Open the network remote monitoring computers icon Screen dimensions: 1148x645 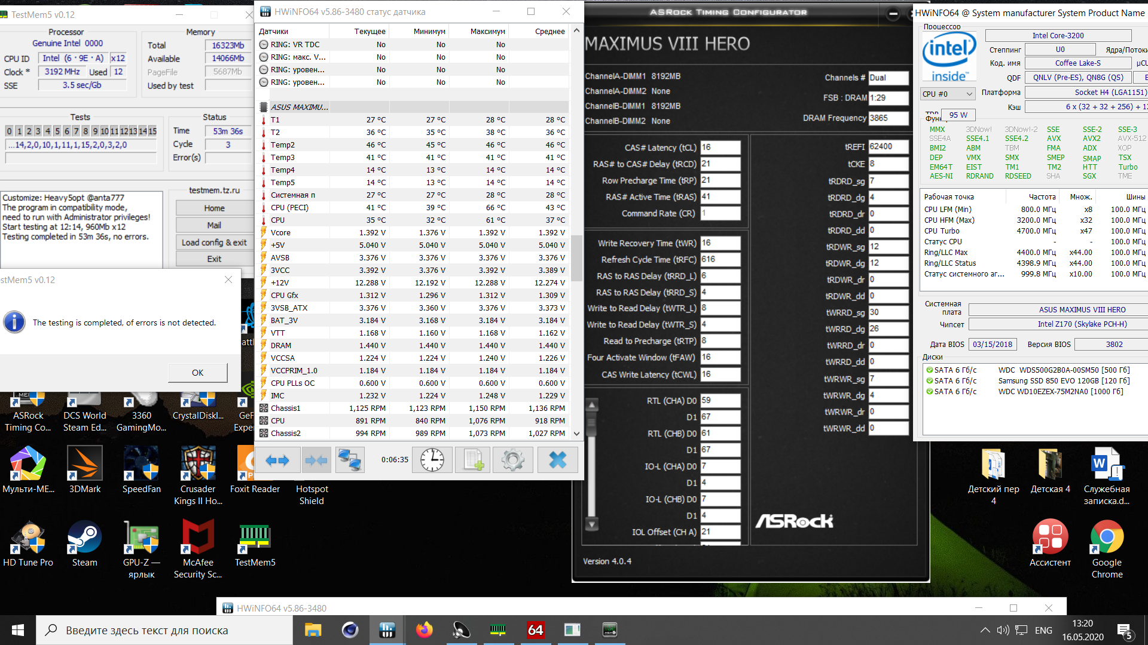(x=350, y=460)
